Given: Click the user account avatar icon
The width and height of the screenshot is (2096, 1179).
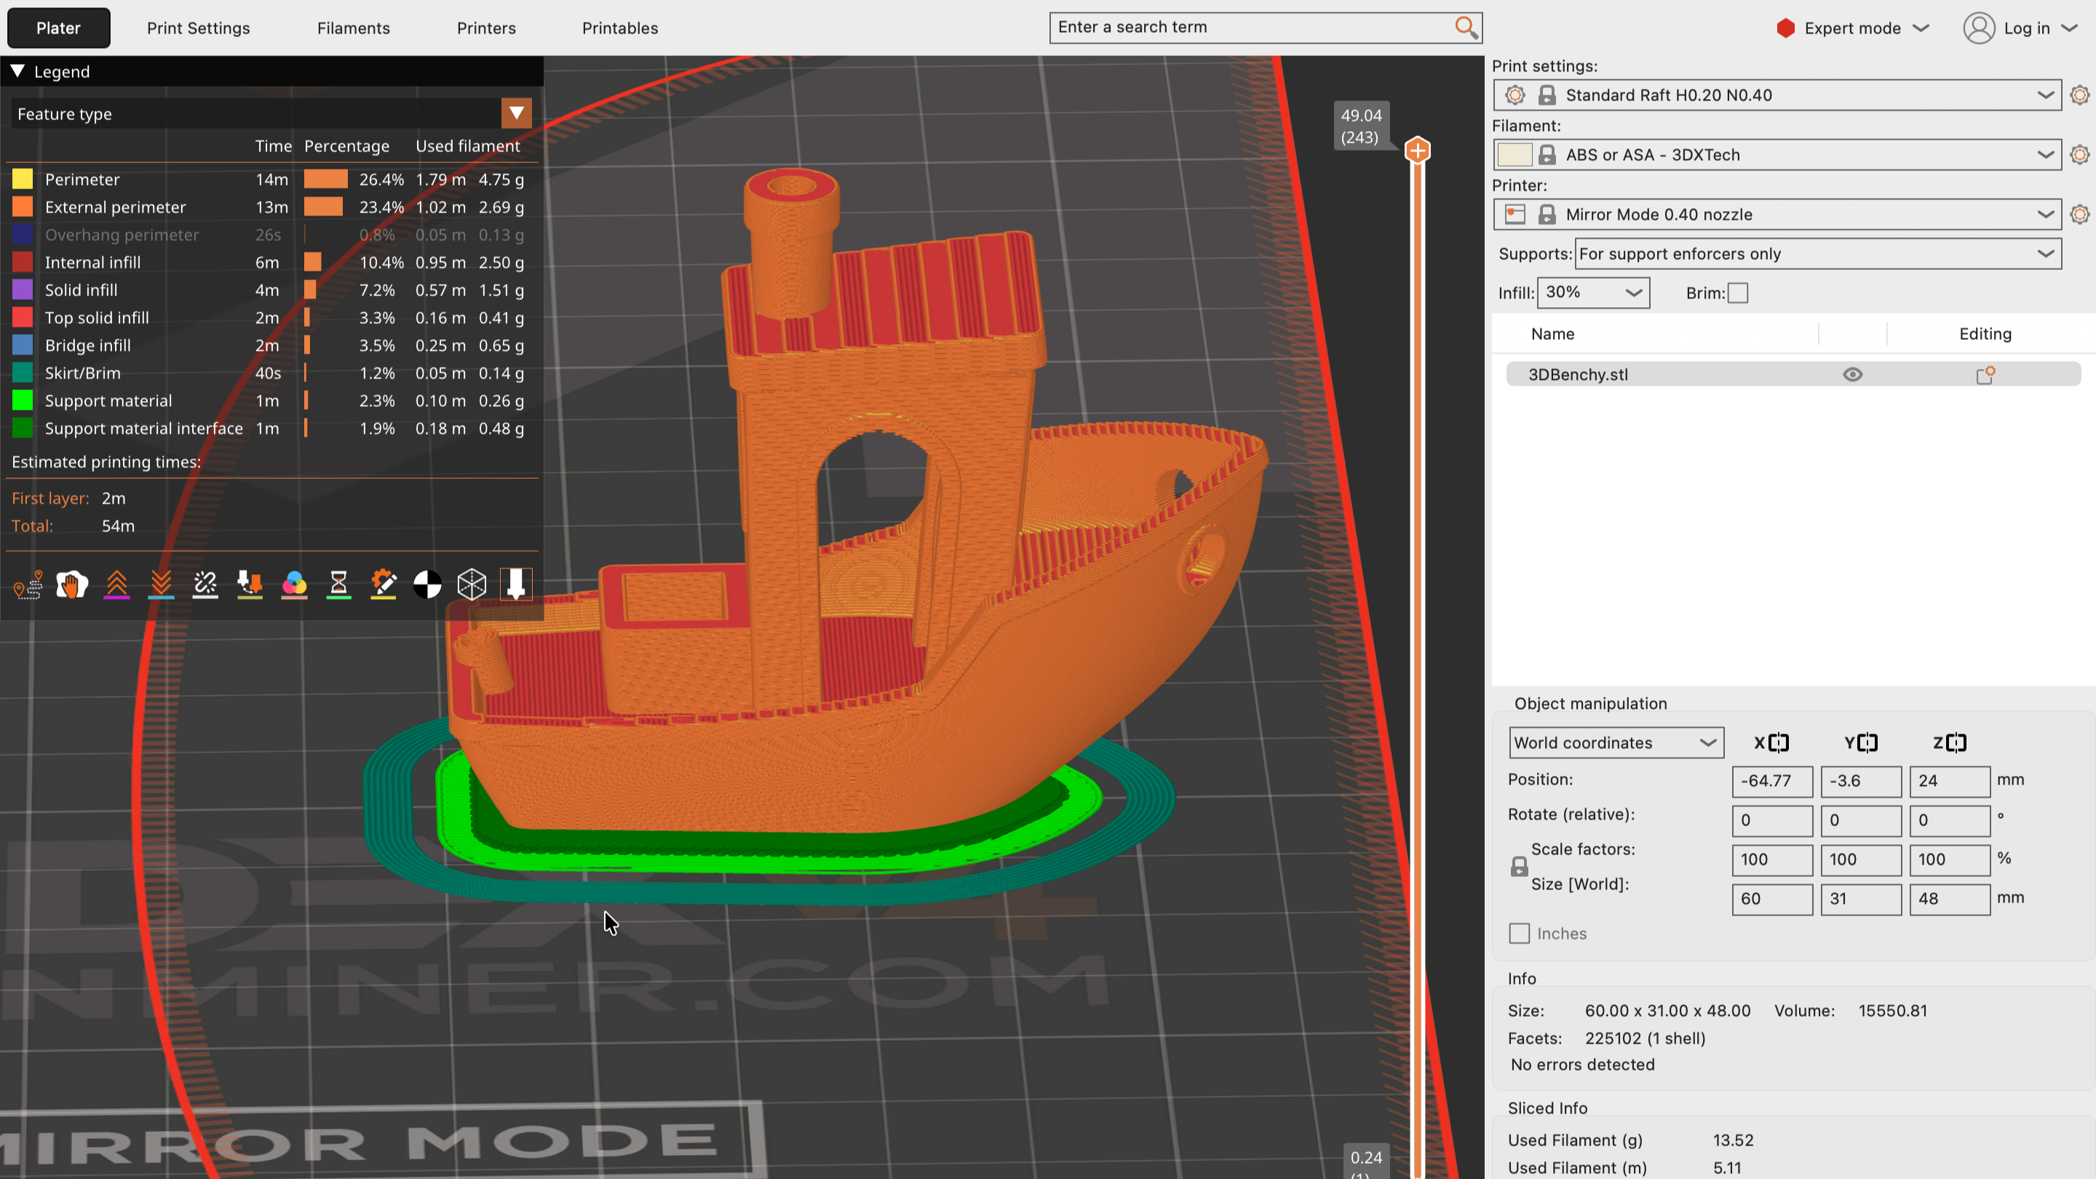Looking at the screenshot, I should pos(1979,28).
